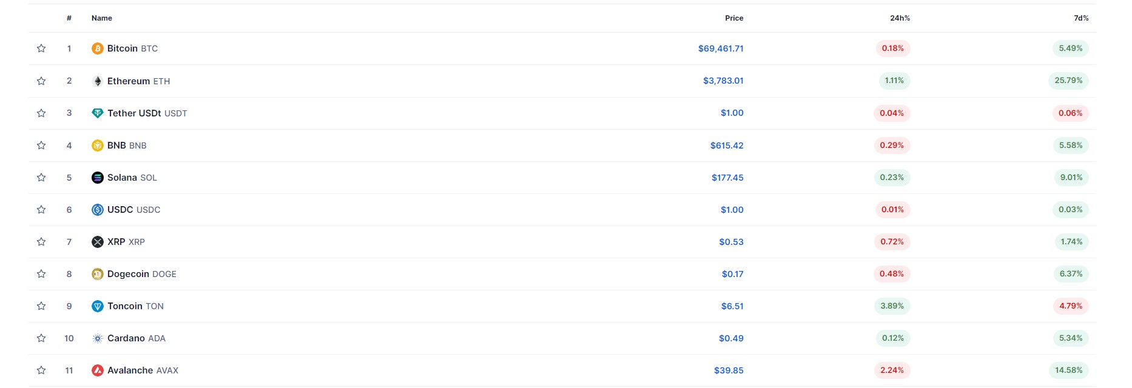Click the Ethereum ETH coin icon
Screen dimensions: 1132x388
click(98, 81)
